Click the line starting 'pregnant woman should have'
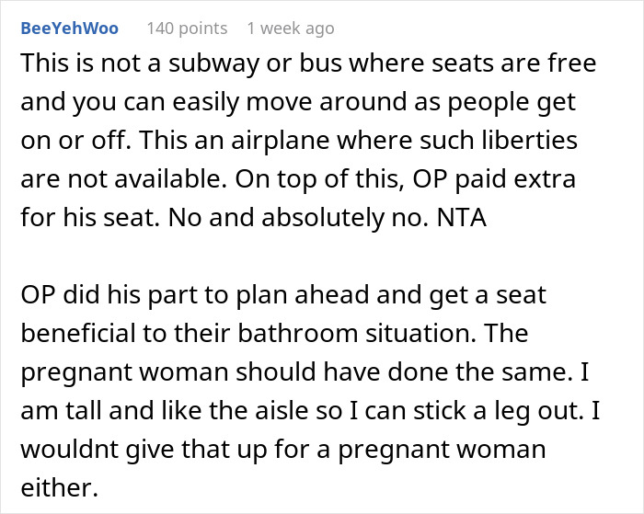The height and width of the screenshot is (514, 644). coord(305,372)
